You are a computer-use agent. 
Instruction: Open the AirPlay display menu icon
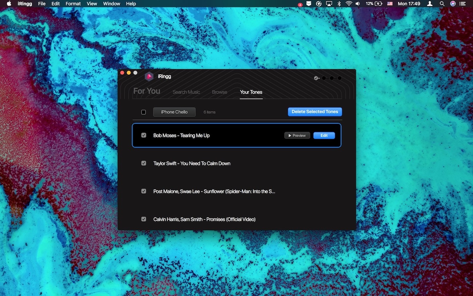click(329, 4)
